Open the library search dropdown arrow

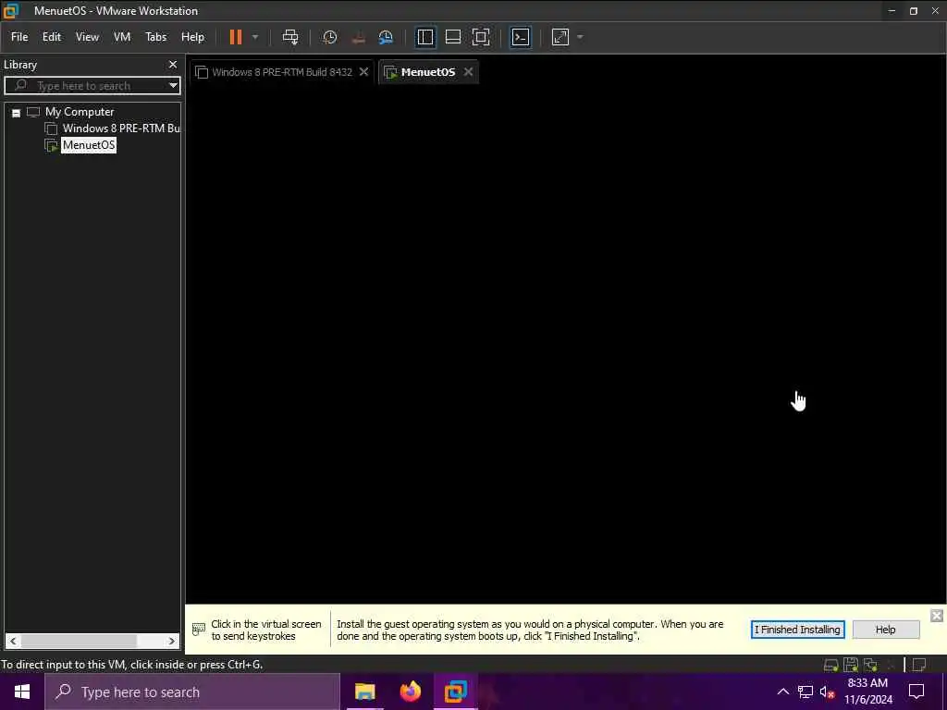(x=173, y=86)
